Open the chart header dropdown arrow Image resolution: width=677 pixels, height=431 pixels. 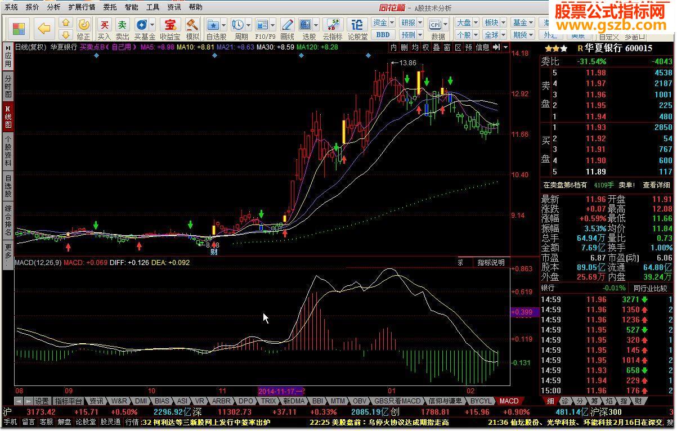tap(506, 47)
